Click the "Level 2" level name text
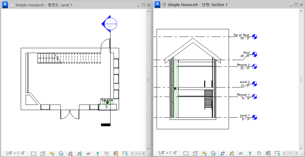The width and height of the screenshot is (305, 157). tap(245, 82)
